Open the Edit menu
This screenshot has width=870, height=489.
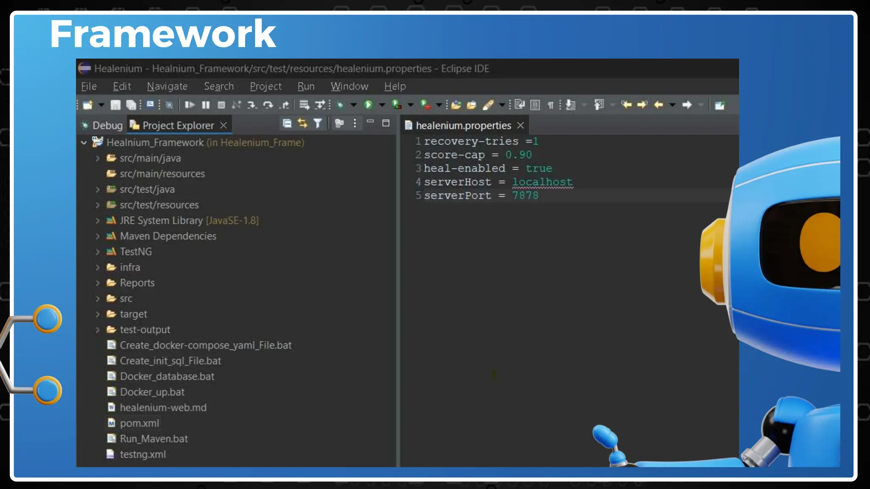tap(122, 86)
